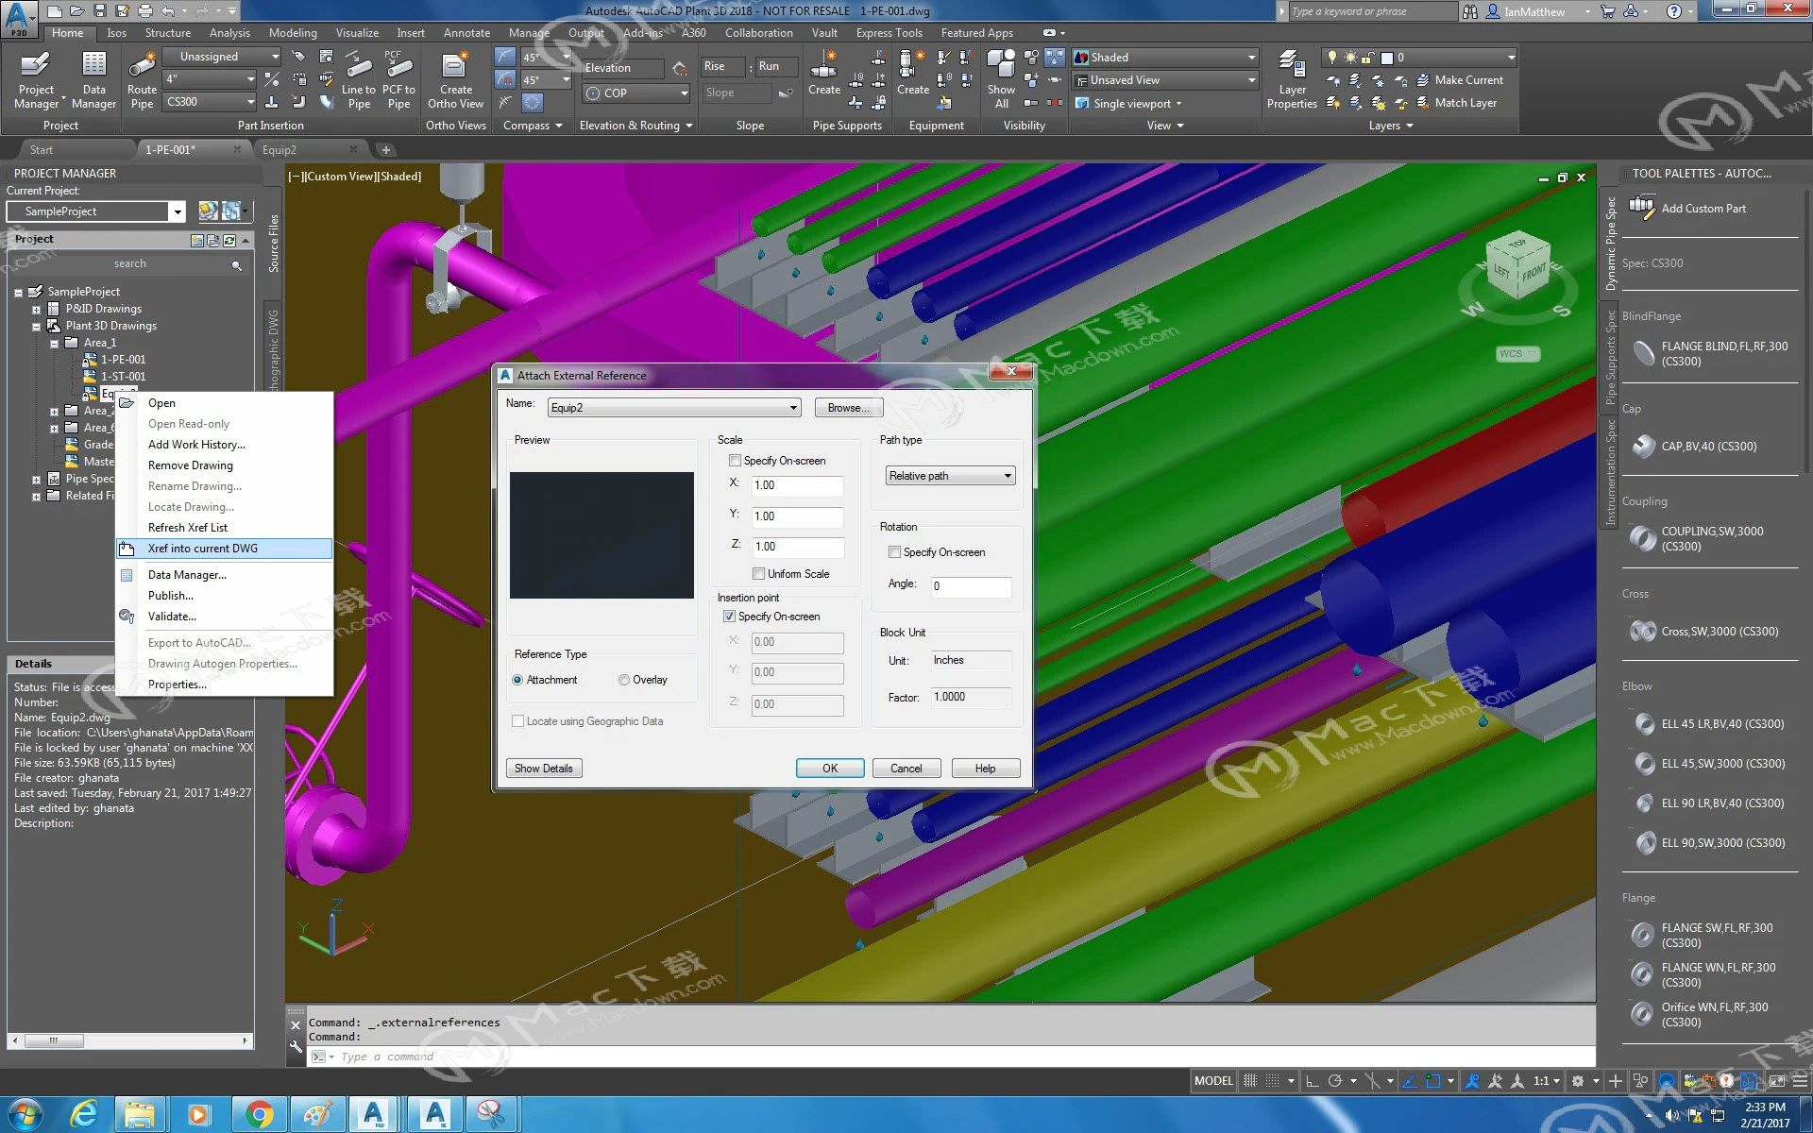Choose Remove Drawing from context menu
The height and width of the screenshot is (1133, 1813).
[225, 465]
